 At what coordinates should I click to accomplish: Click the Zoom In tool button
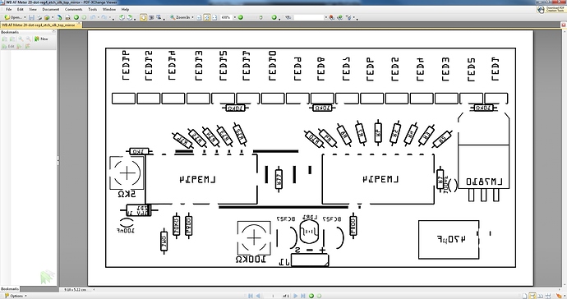pyautogui.click(x=180, y=17)
